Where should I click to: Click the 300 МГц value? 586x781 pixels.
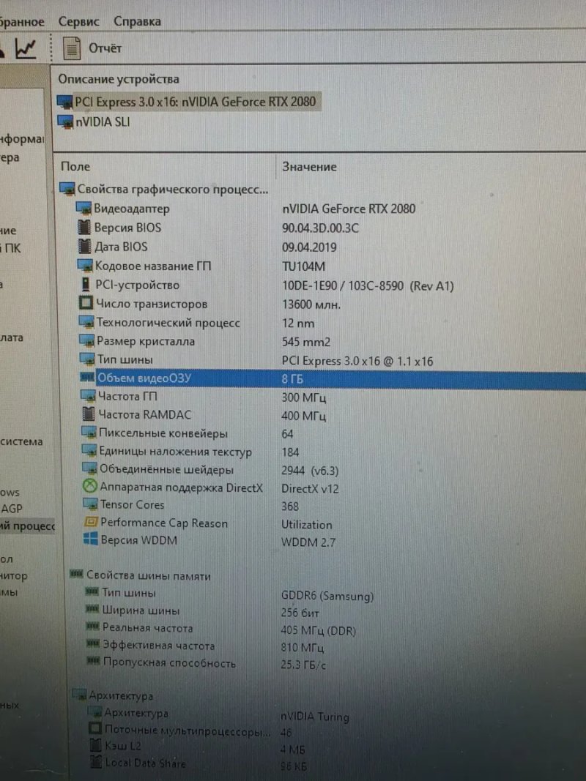[304, 397]
